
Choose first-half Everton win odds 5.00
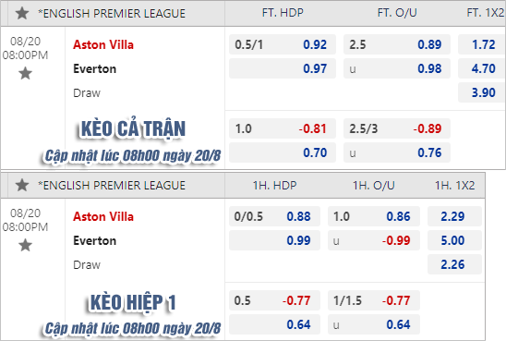click(454, 240)
